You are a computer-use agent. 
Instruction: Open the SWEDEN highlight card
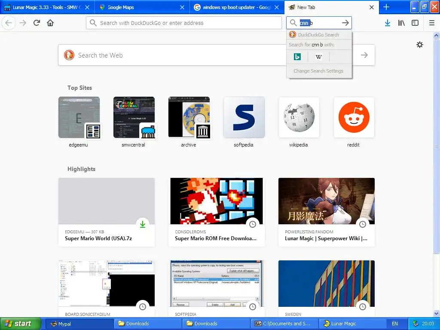pyautogui.click(x=327, y=289)
